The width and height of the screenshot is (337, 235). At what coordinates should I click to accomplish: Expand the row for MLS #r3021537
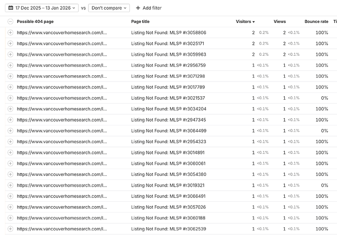(10, 98)
